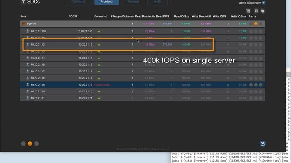Viewport: 291px width, 163px height.
Task: Click the connected checkmark for 10.20.21.12
Action: tap(99, 45)
